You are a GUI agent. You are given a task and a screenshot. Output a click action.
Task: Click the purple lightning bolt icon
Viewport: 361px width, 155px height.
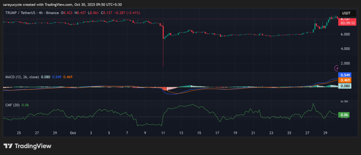tap(337, 68)
